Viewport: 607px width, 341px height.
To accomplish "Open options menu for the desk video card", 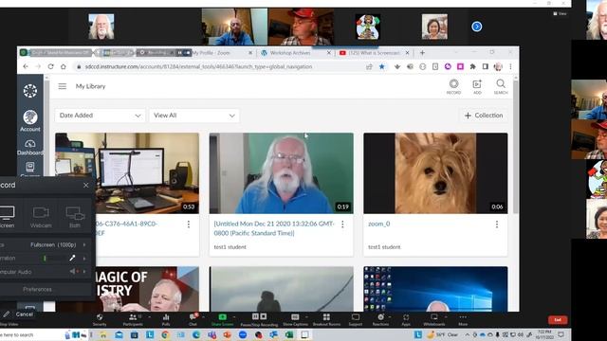I will click(189, 224).
